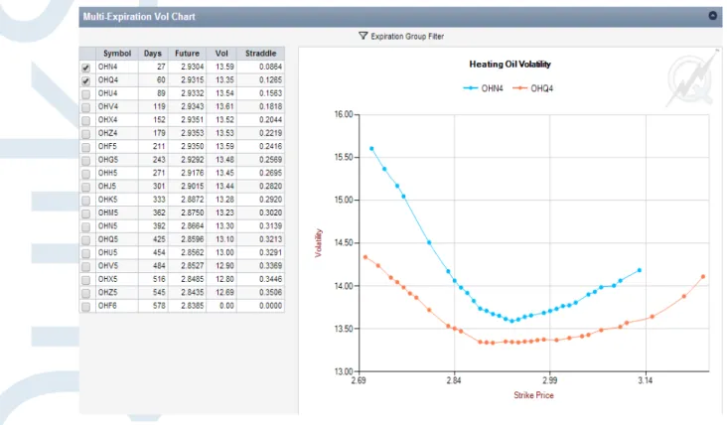Toggle the OHN4 series in chart legend
Viewport: 727px width, 425px height.
tap(483, 88)
